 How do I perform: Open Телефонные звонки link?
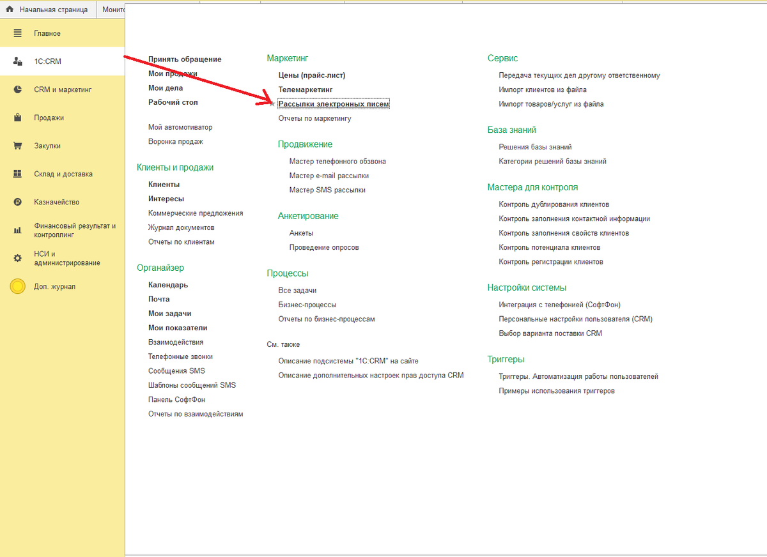[x=181, y=356]
